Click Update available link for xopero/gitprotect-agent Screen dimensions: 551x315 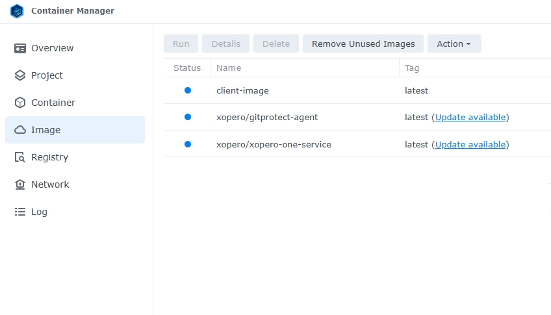(x=470, y=118)
